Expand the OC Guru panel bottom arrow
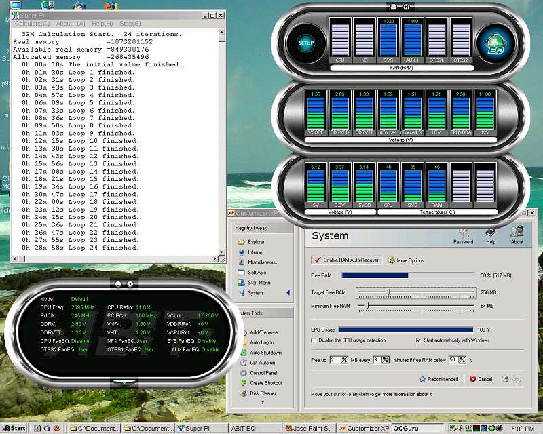The height and width of the screenshot is (434, 543). 124,382
